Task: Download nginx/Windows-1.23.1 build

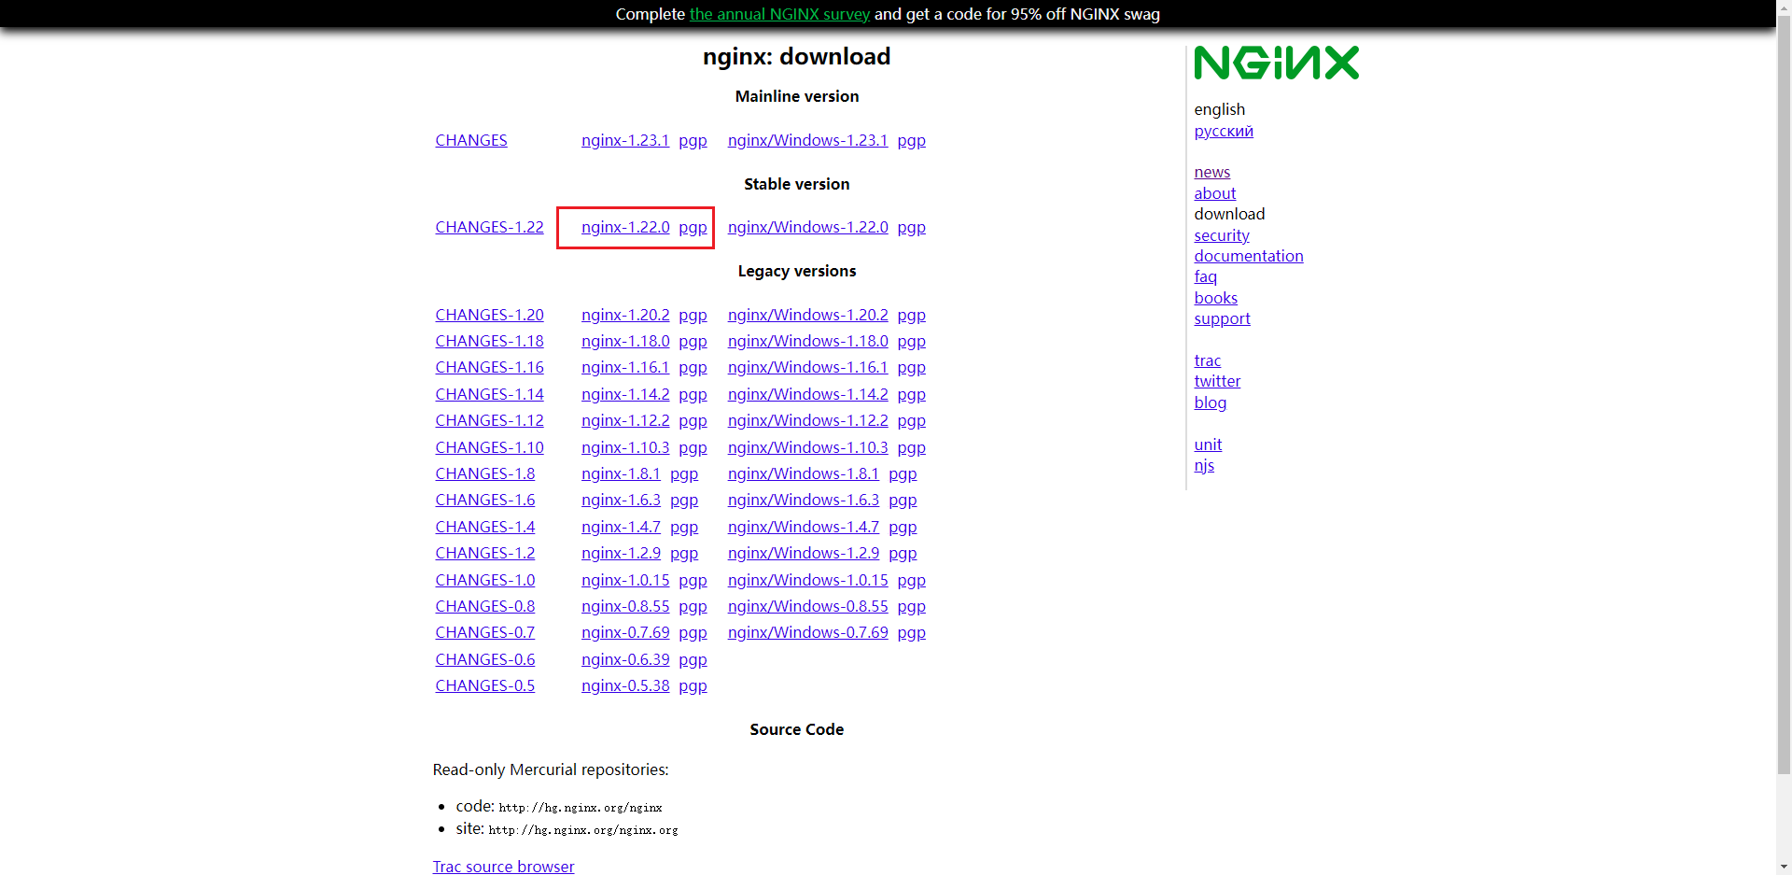Action: pos(807,140)
